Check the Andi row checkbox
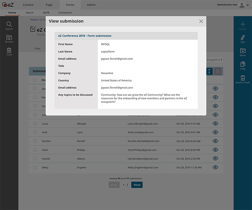252x210 pixels. (x=35, y=132)
